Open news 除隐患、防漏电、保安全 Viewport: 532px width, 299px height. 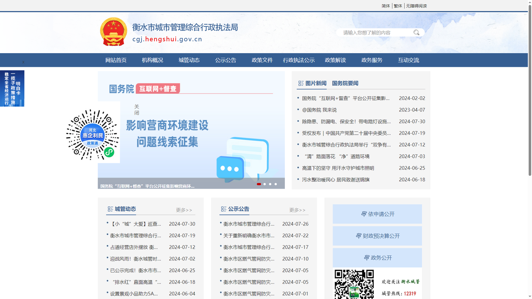346,121
